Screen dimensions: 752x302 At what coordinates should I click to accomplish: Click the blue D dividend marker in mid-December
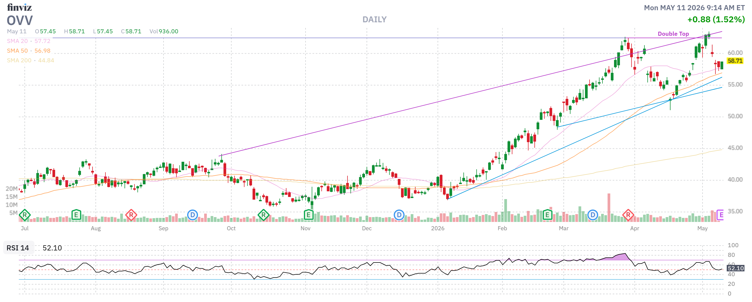click(x=399, y=215)
